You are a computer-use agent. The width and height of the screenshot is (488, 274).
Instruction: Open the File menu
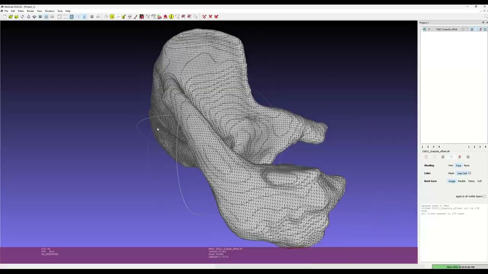(6, 11)
